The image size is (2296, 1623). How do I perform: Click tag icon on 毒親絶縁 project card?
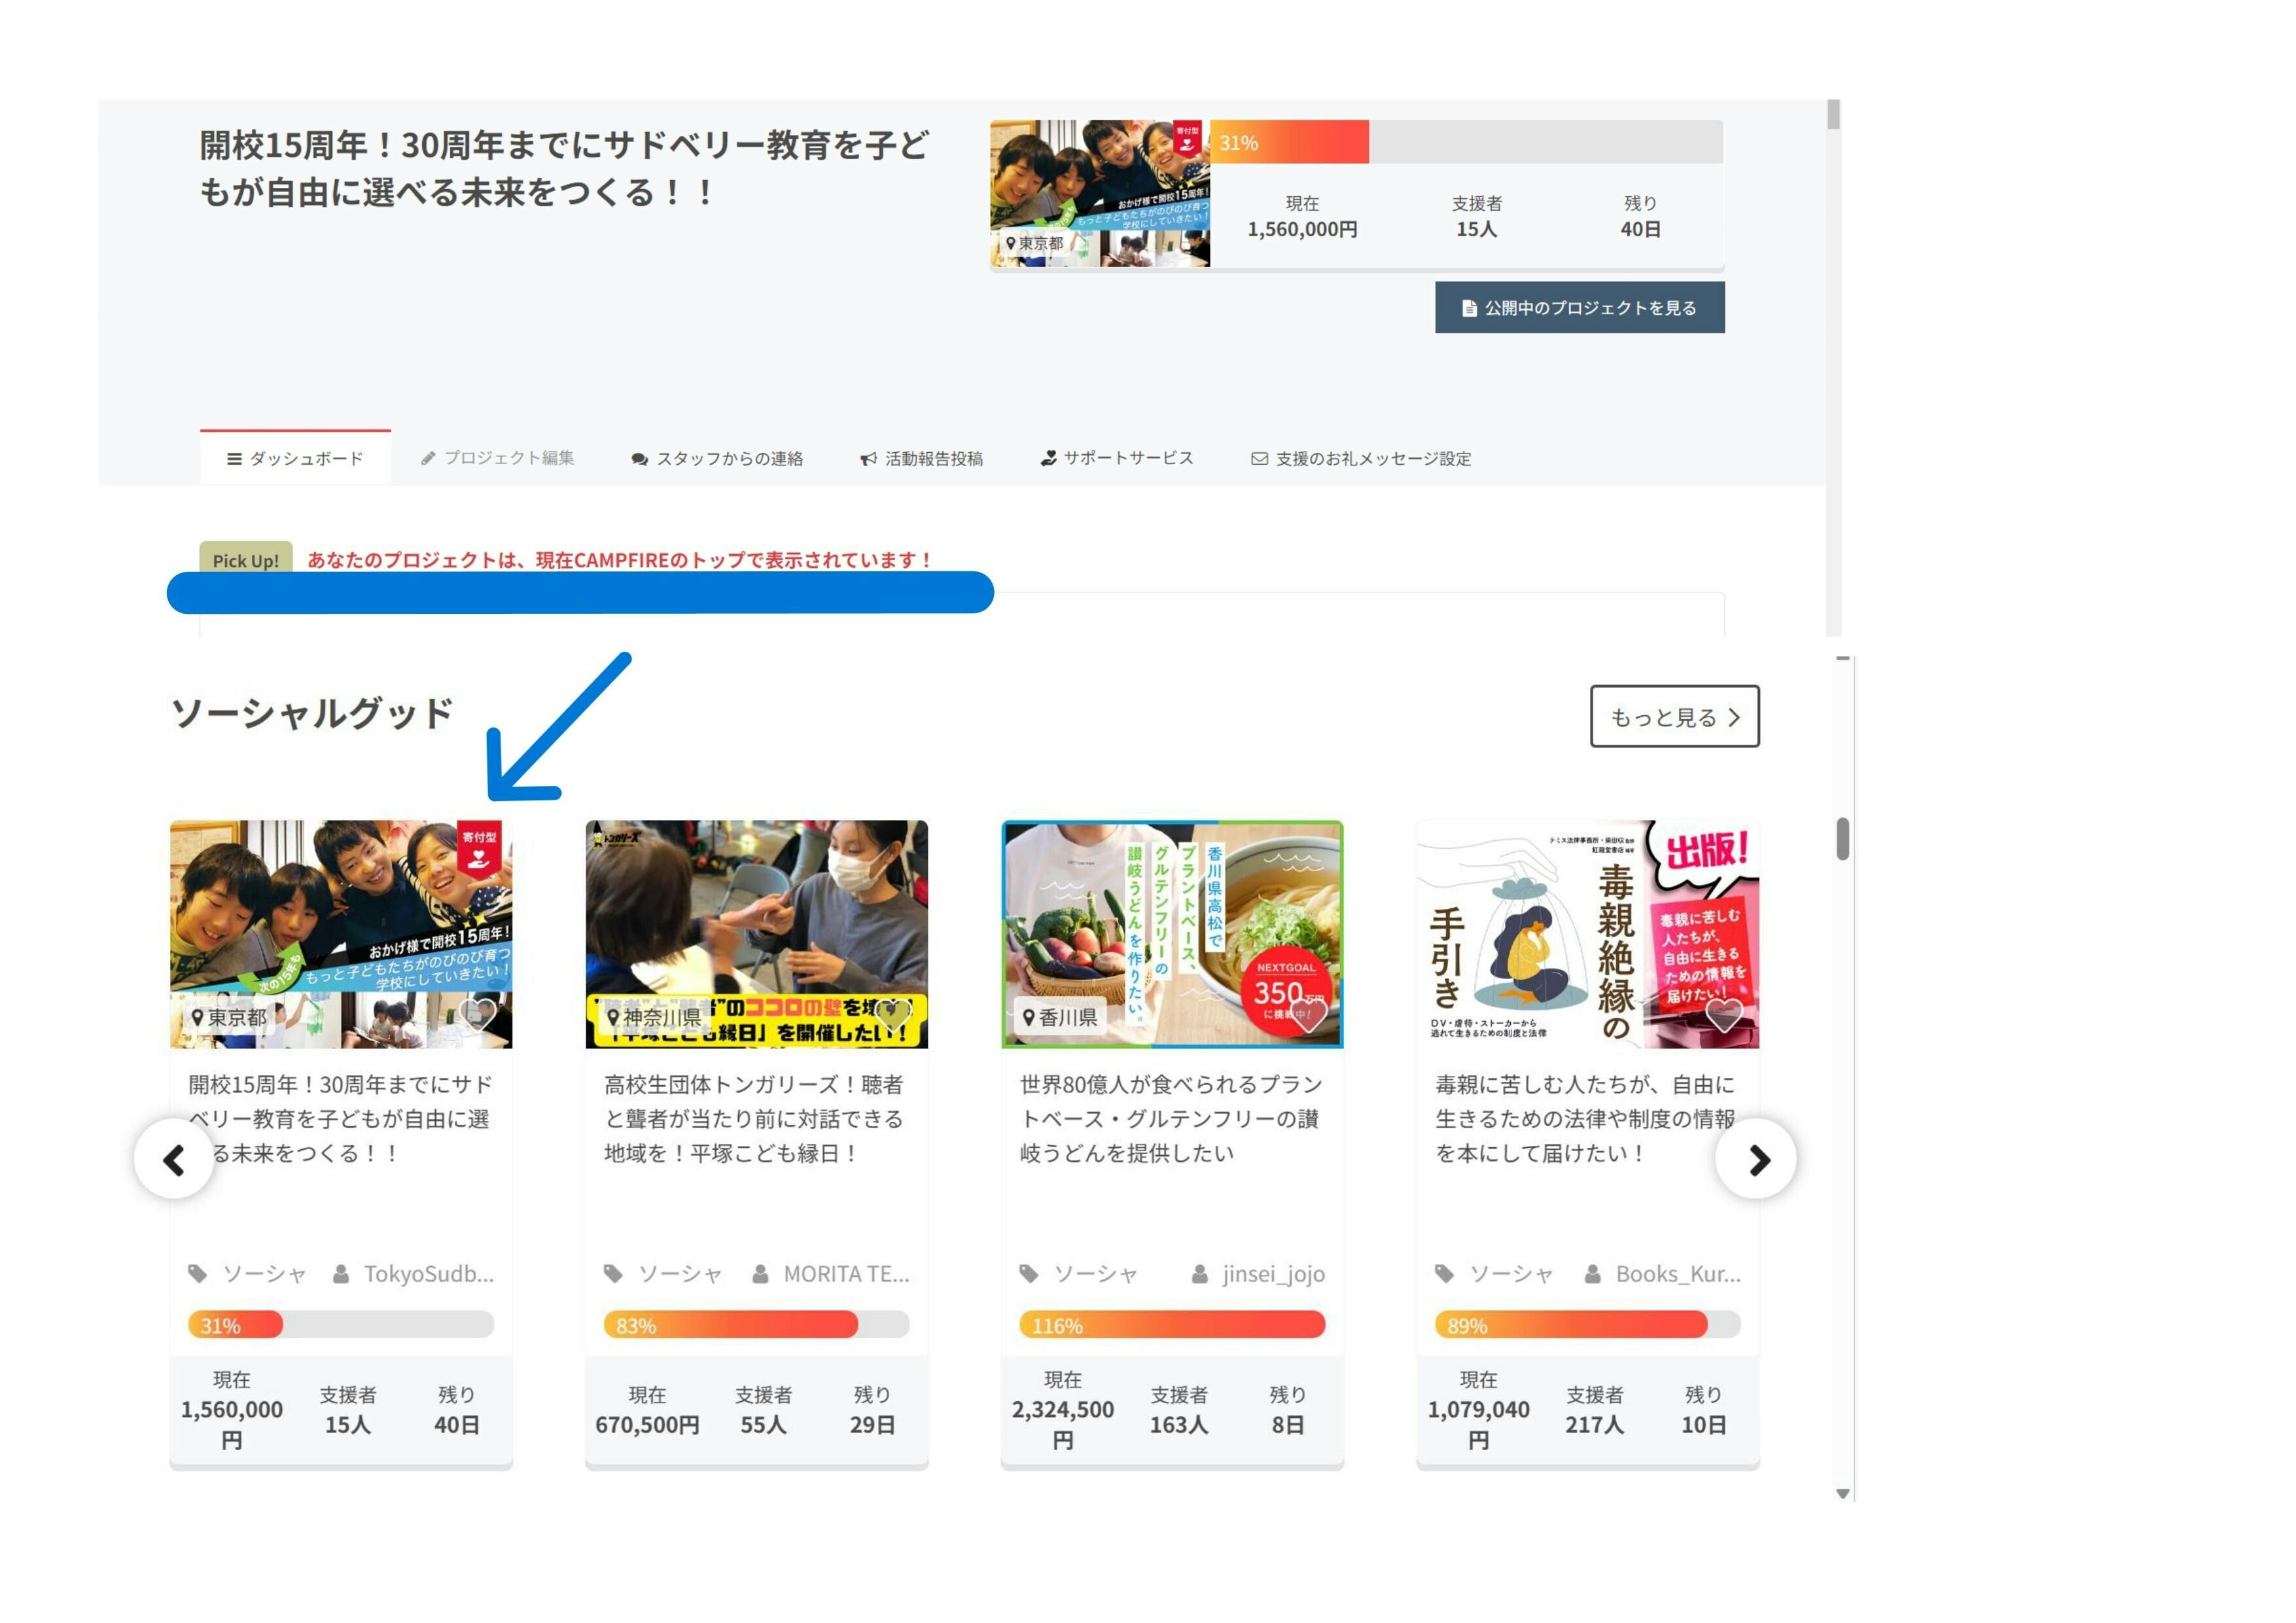click(1444, 1274)
